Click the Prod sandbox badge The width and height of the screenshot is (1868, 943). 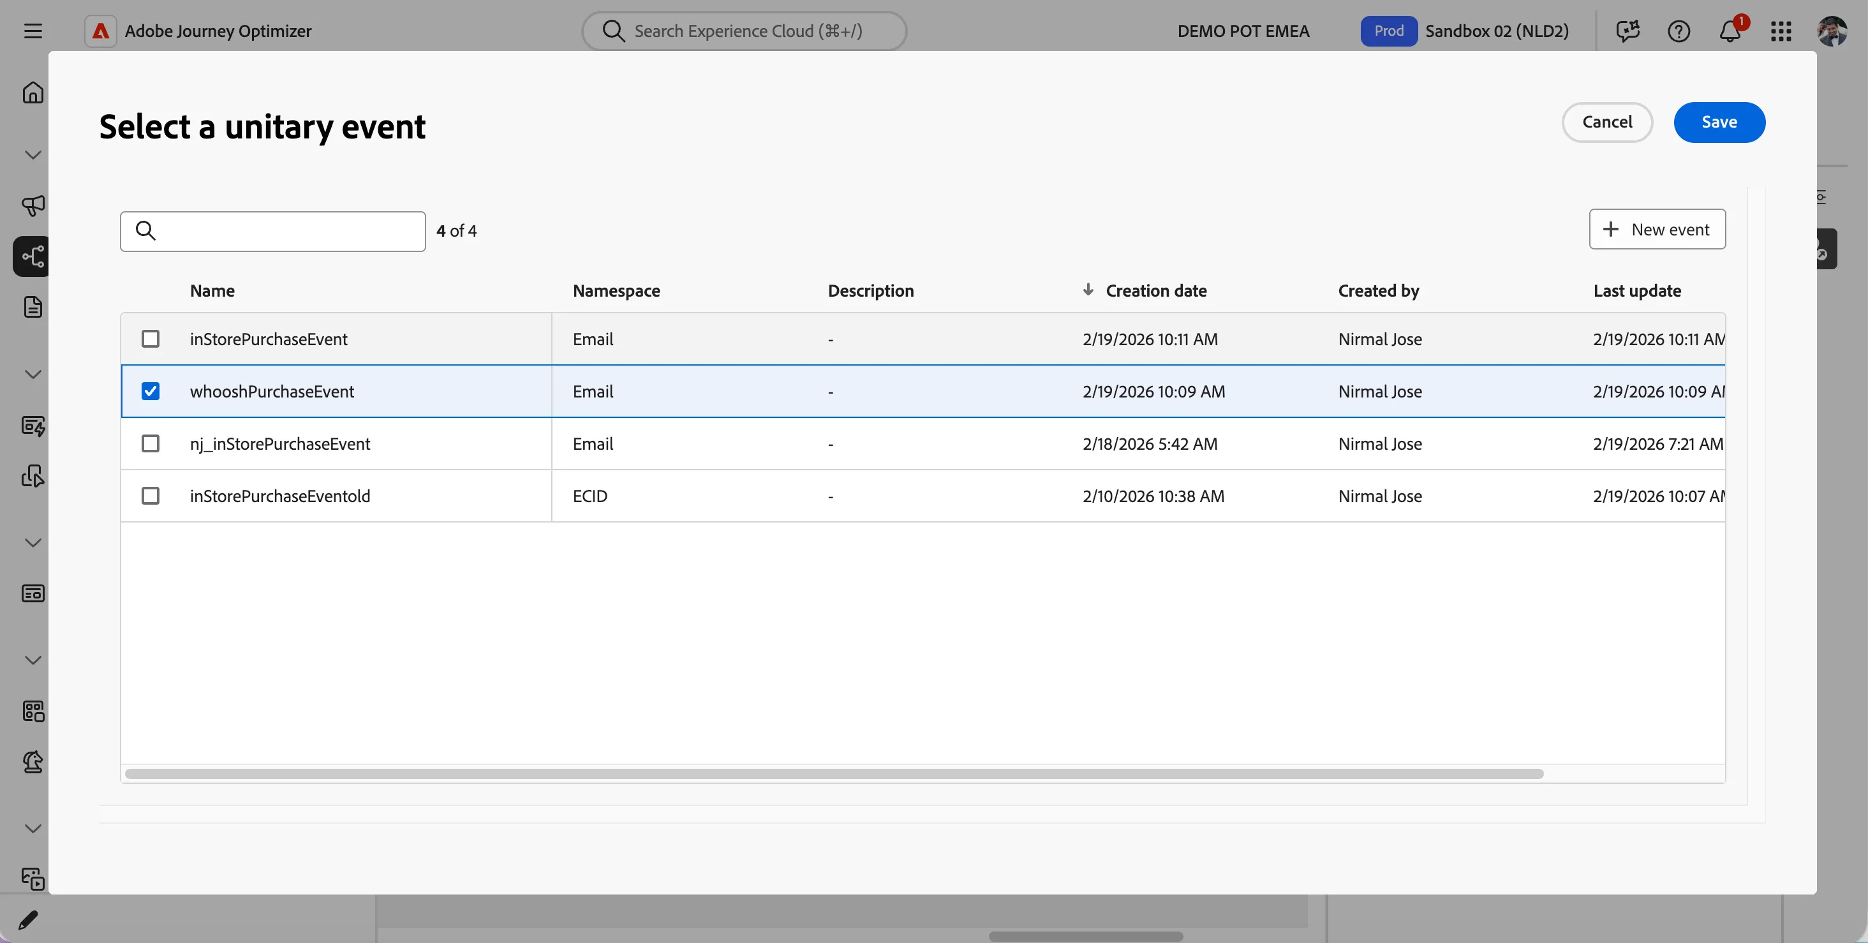(1389, 31)
